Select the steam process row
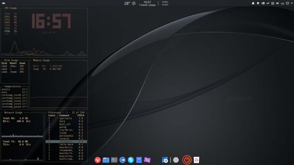This screenshot has height=165, width=294. [x=66, y=133]
